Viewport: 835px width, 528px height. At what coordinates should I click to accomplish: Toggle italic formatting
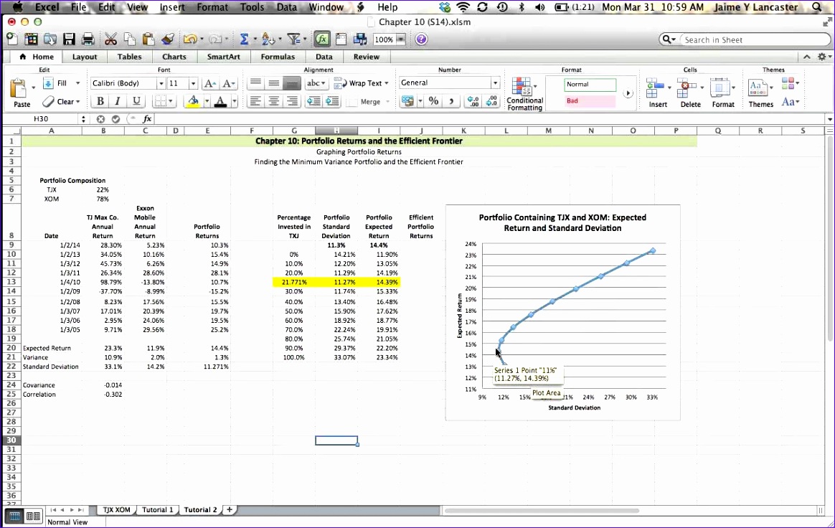[116, 101]
